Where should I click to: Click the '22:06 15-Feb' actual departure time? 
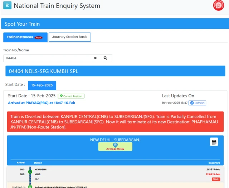(213, 174)
